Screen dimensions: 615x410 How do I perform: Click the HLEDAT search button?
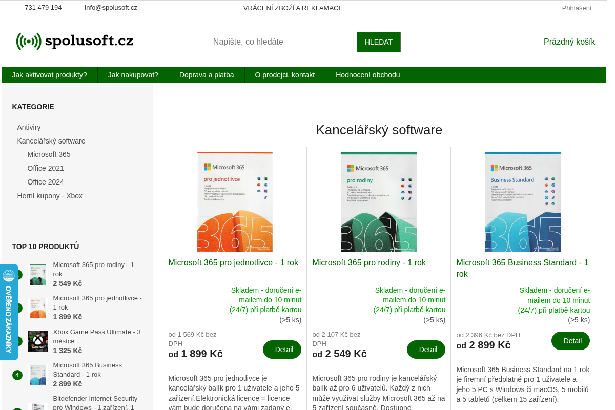379,42
